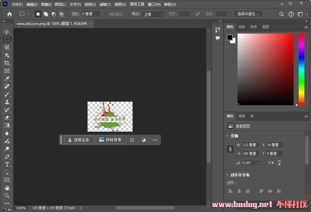Collapse the 对齐并分布 section

tap(227, 175)
